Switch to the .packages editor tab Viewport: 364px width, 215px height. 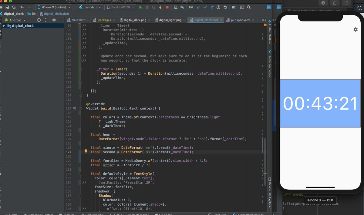(104, 20)
